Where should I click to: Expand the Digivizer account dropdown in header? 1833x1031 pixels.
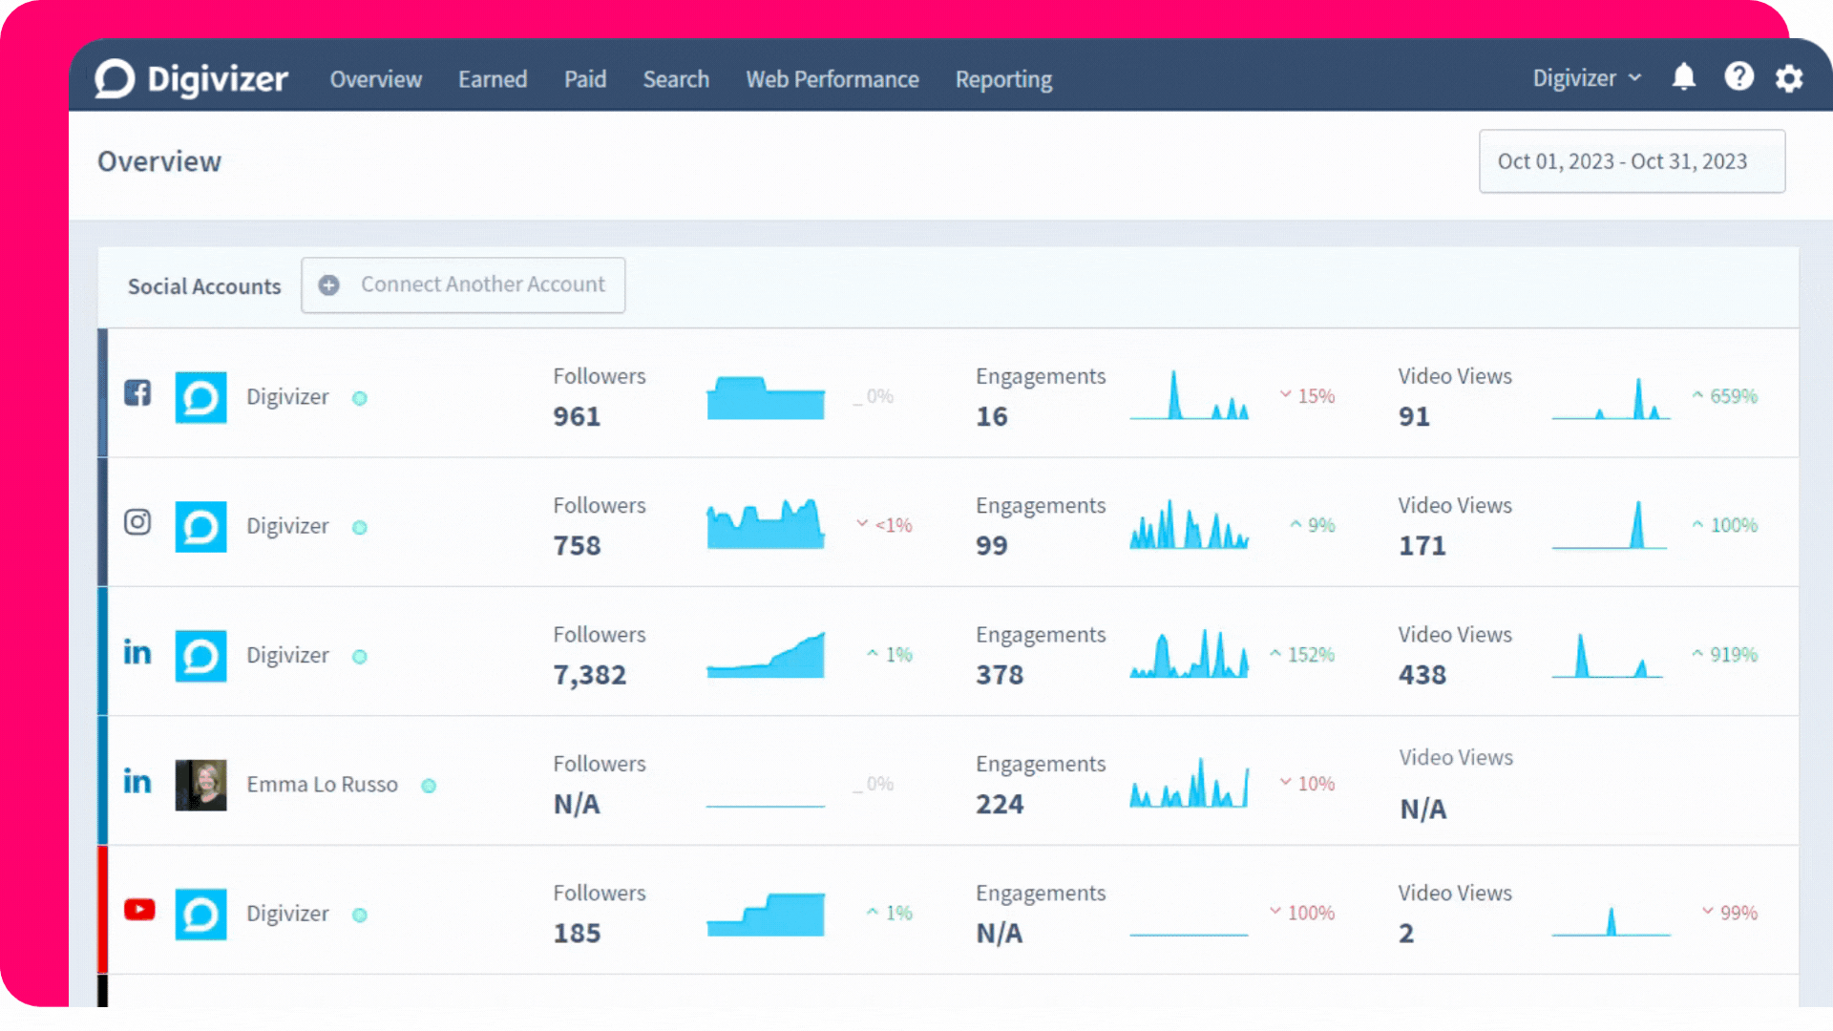point(1587,78)
